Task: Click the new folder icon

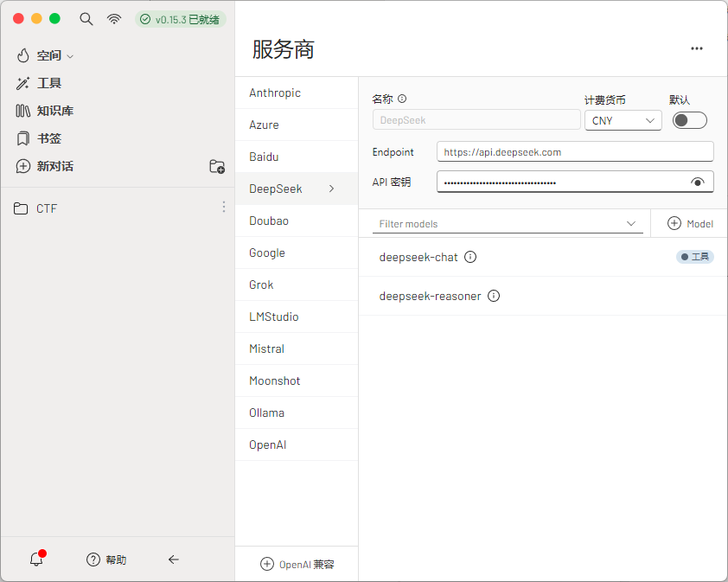Action: click(217, 166)
